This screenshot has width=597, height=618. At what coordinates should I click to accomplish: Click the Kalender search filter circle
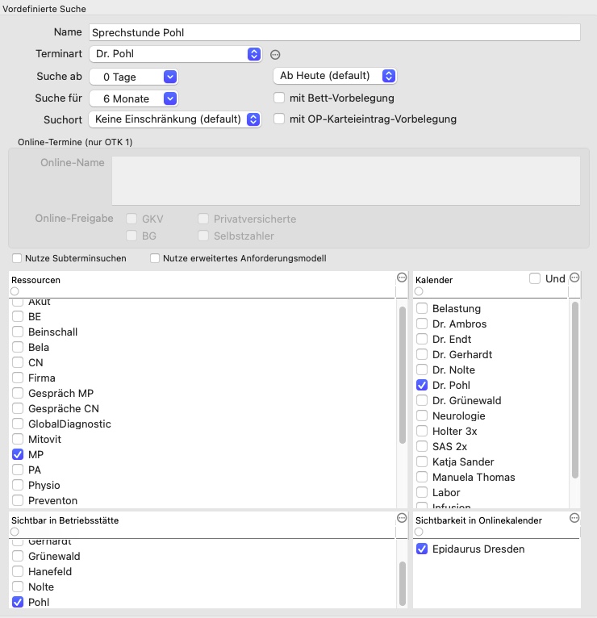(419, 291)
